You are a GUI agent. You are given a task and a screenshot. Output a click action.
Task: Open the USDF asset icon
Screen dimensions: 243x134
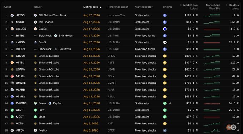pyautogui.click(x=12, y=110)
